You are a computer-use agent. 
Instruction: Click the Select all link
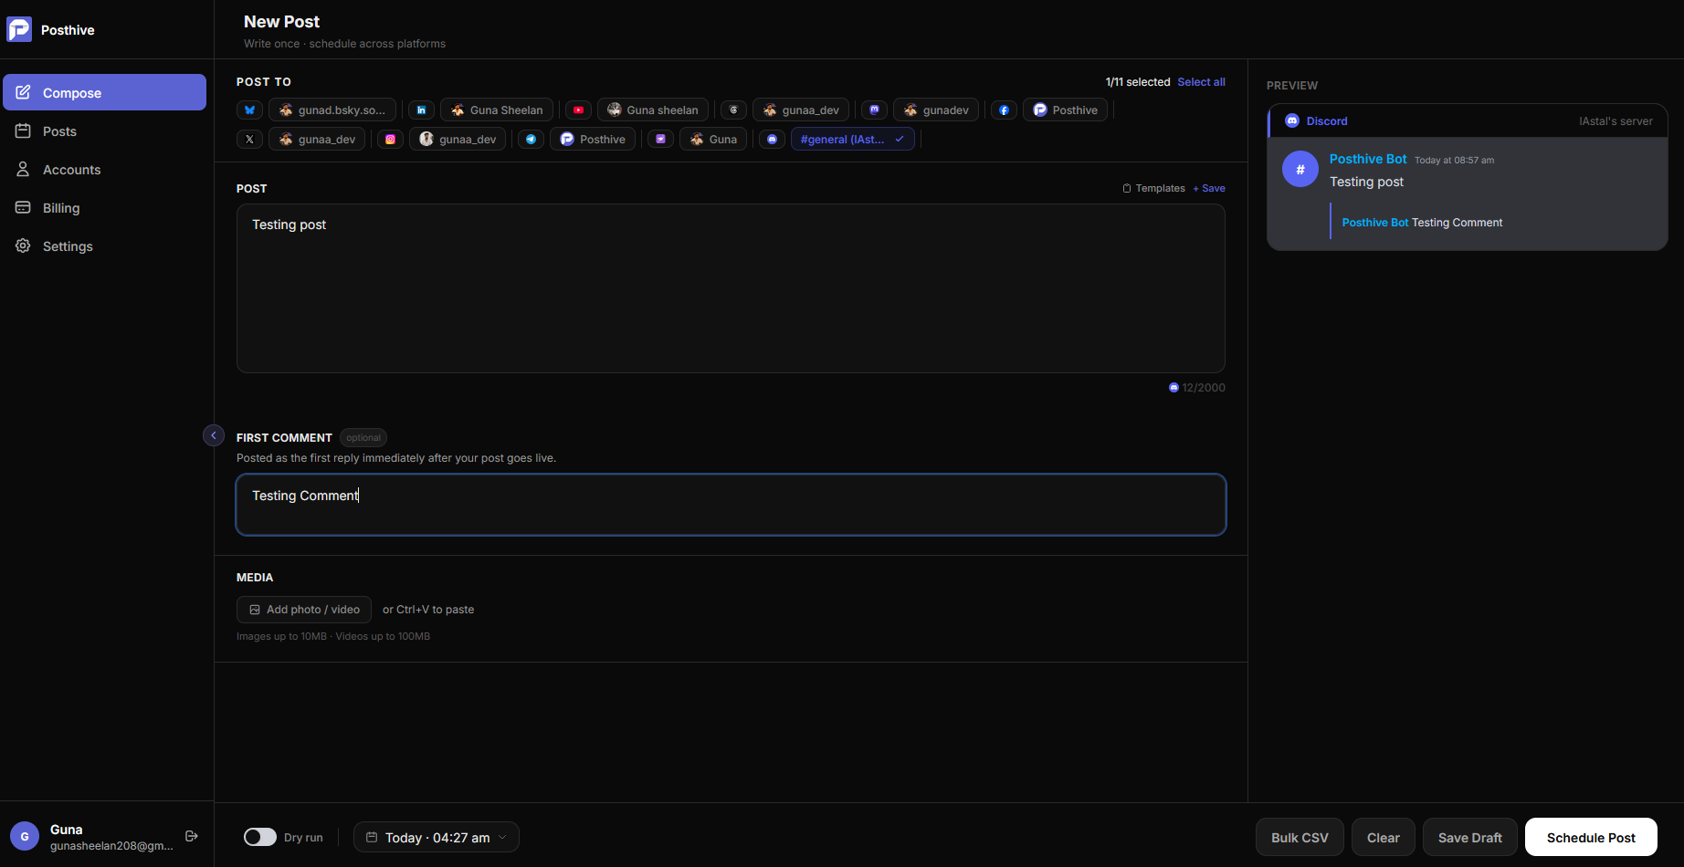pos(1201,82)
